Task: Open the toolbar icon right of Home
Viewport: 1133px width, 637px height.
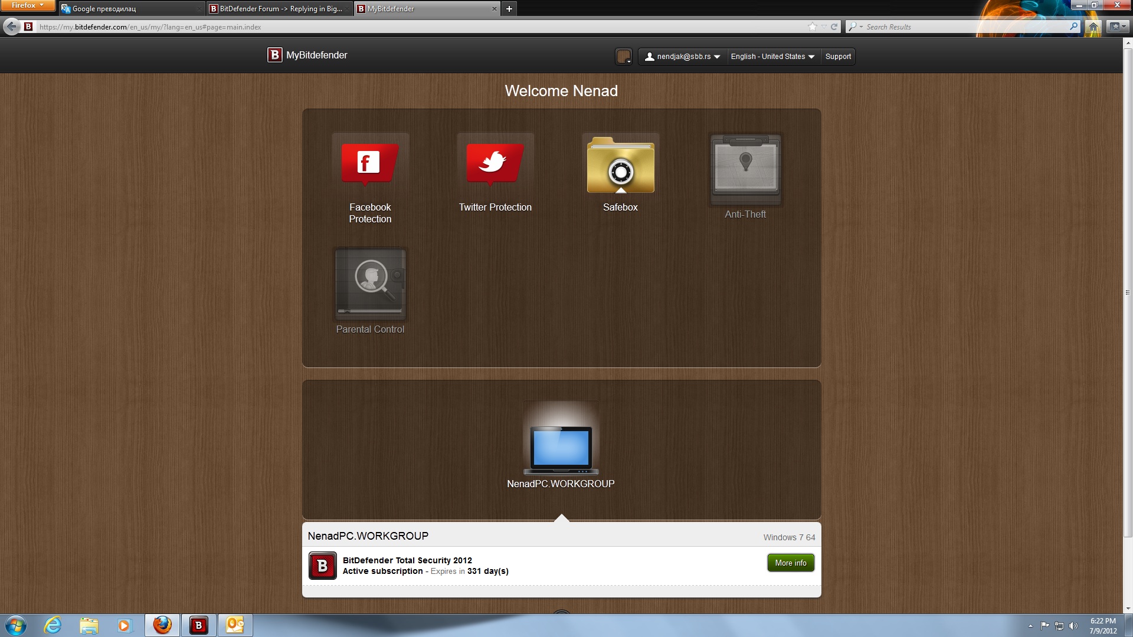Action: tap(1116, 27)
